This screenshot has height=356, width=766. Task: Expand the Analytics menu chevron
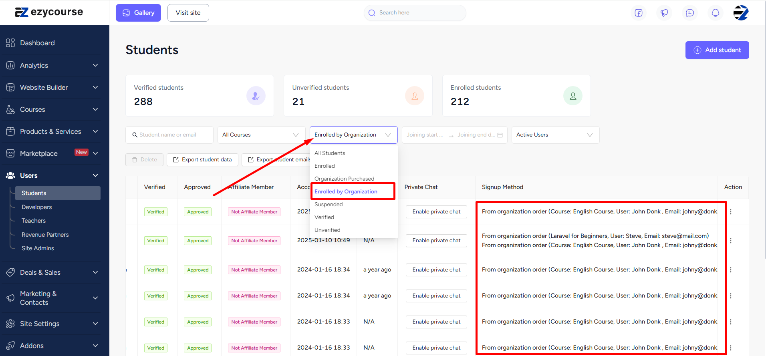click(95, 65)
